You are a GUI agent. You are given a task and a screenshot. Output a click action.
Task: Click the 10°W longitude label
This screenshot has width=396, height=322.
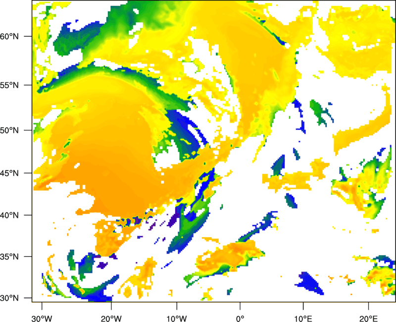click(176, 319)
